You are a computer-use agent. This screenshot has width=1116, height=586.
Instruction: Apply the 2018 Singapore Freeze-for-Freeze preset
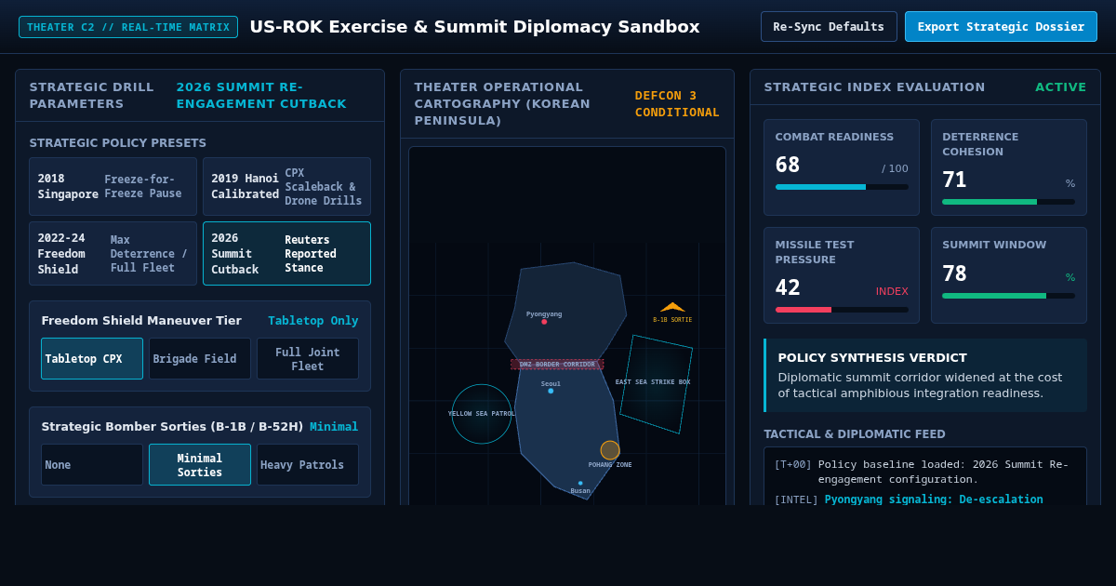tap(113, 187)
